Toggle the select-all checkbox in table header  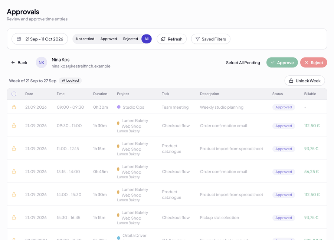pos(14,94)
